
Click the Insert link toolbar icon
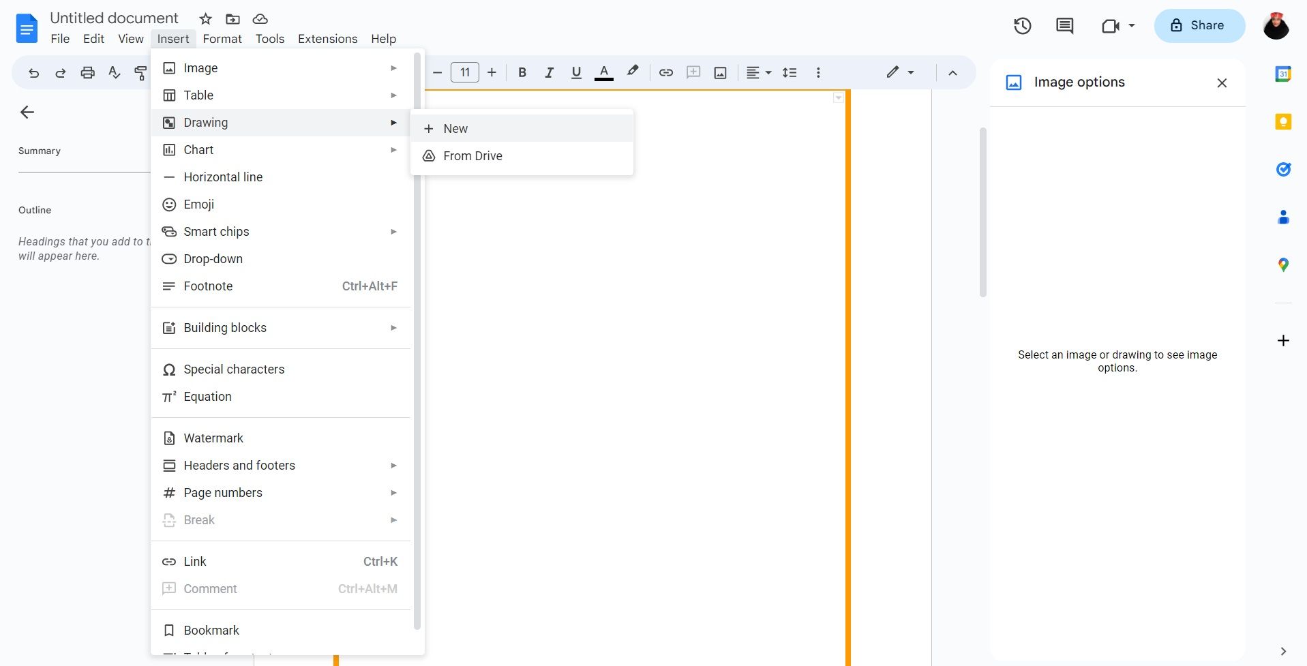(665, 72)
